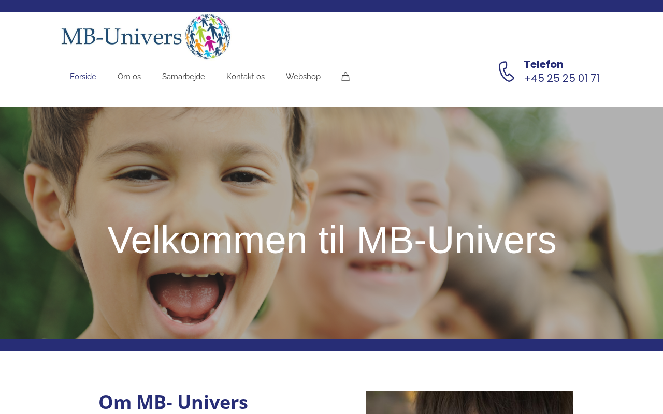Open the Om os menu item

coord(129,77)
